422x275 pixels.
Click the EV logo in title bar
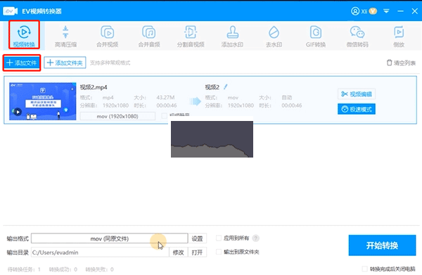coord(11,11)
